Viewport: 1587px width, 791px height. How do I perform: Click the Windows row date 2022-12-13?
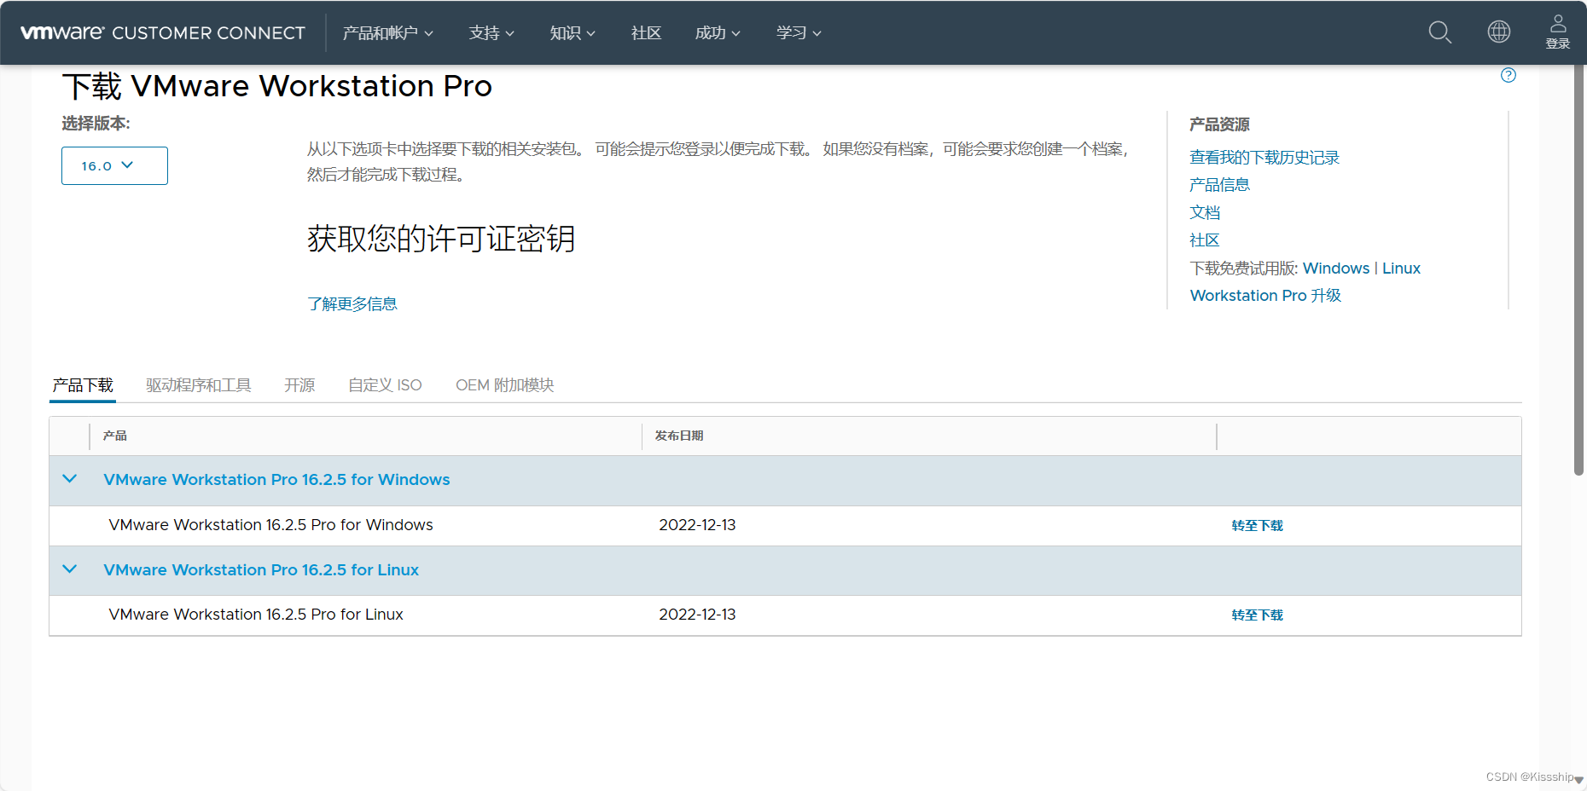pos(697,525)
